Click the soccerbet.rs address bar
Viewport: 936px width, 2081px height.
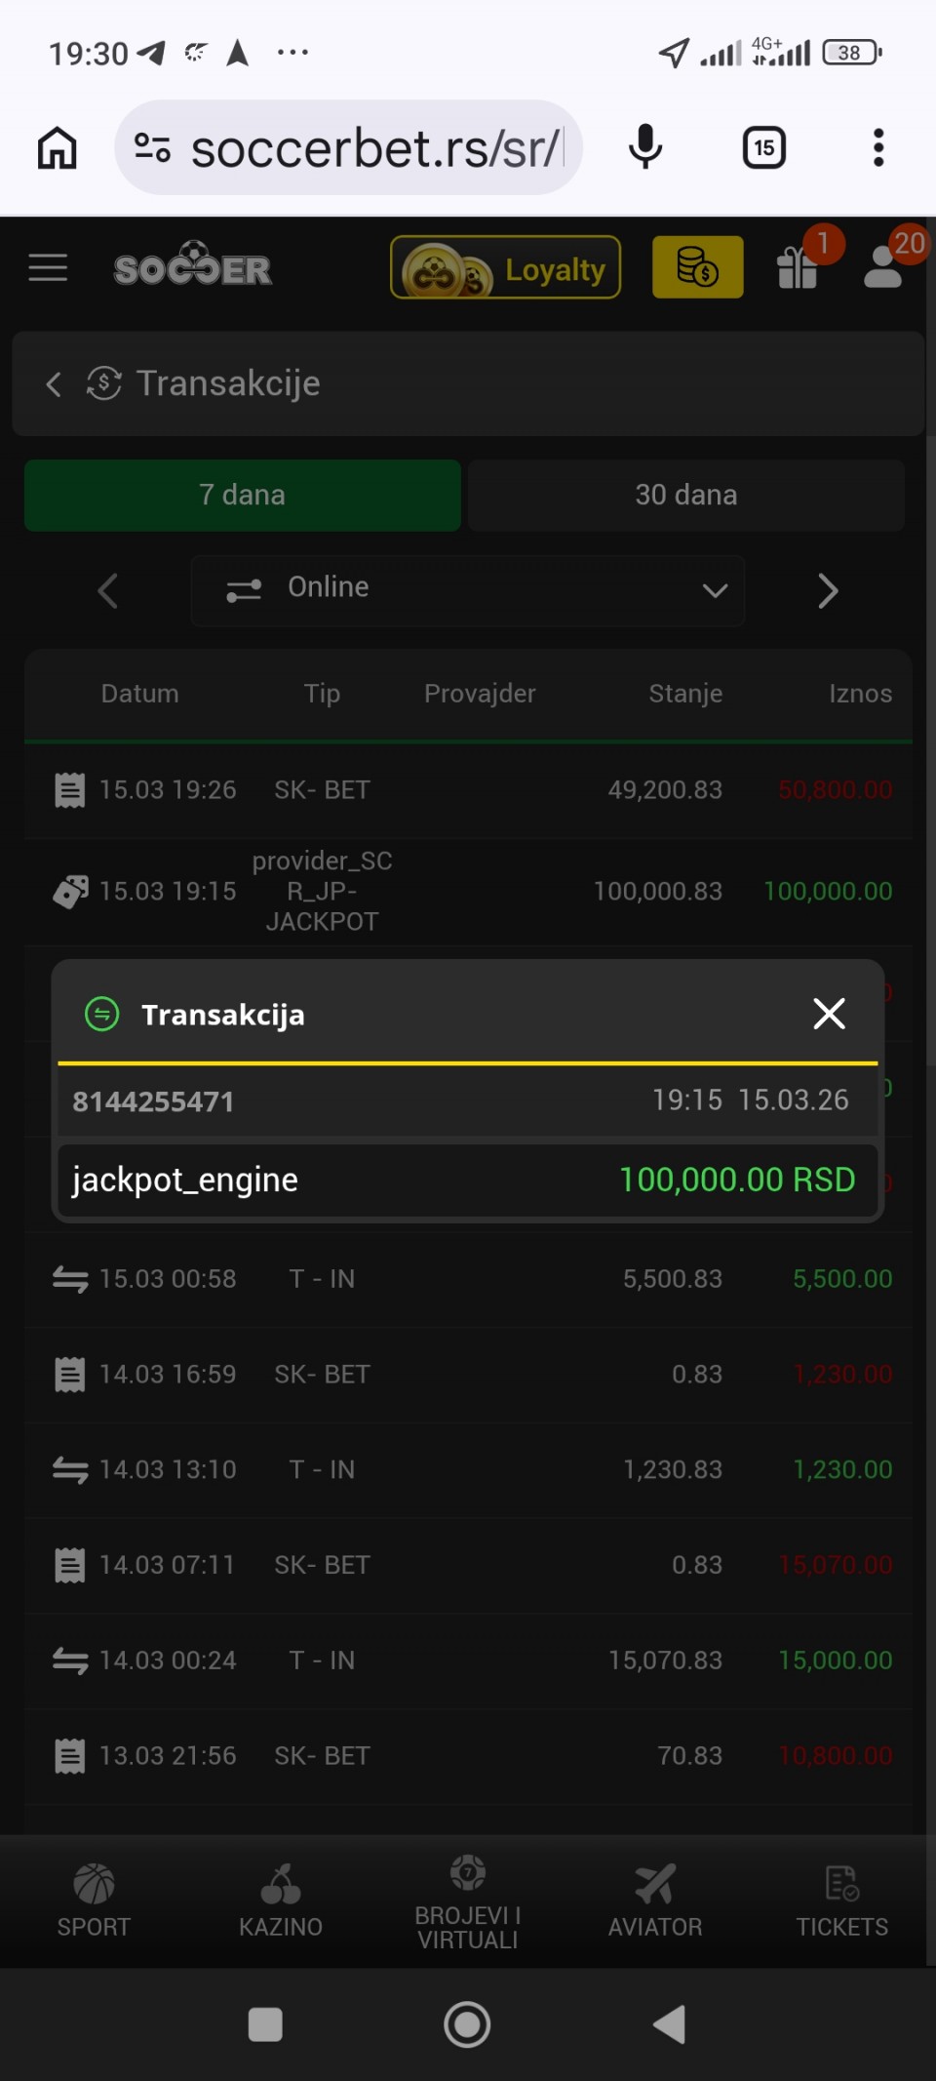click(x=375, y=148)
